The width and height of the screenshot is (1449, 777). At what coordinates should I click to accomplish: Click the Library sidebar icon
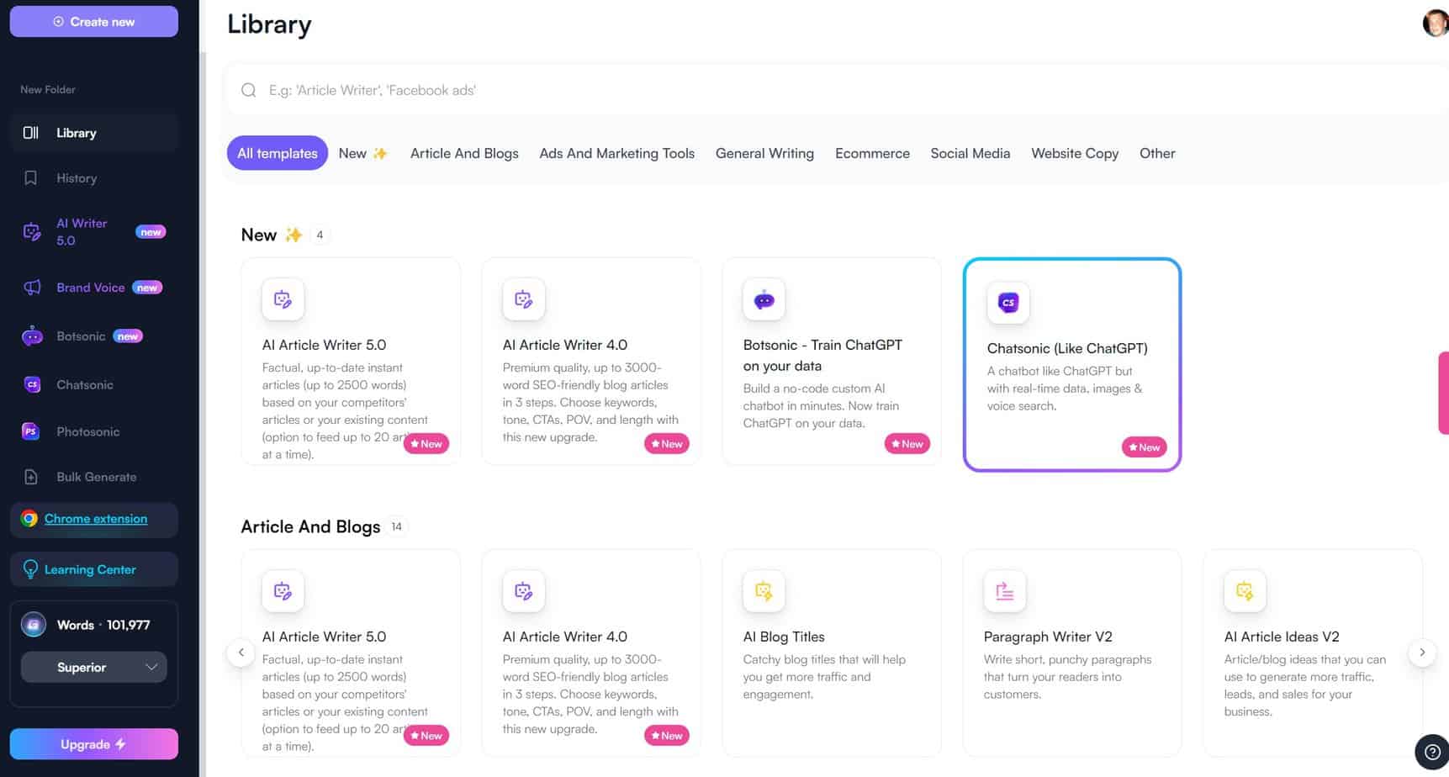(31, 133)
